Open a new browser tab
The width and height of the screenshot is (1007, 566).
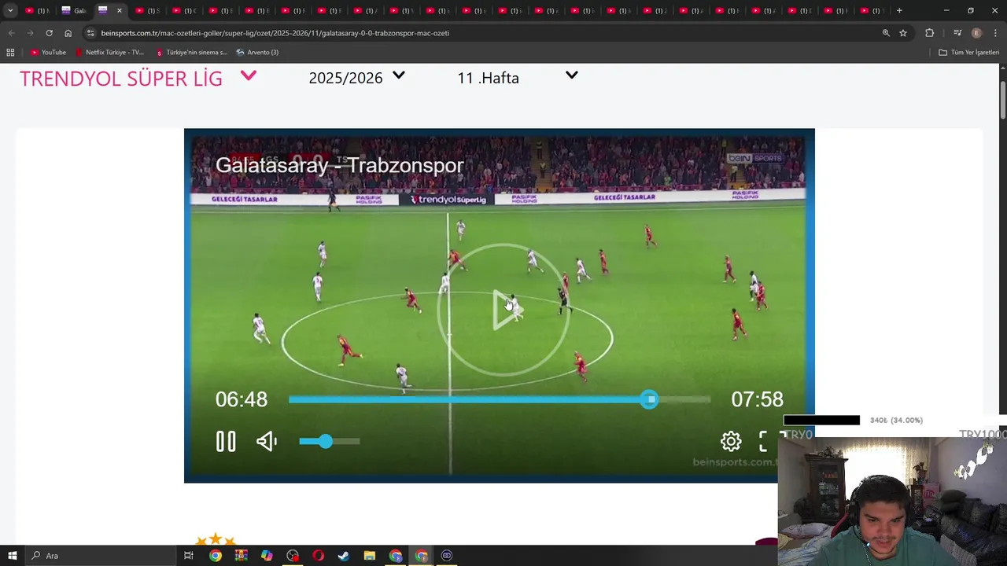point(899,10)
